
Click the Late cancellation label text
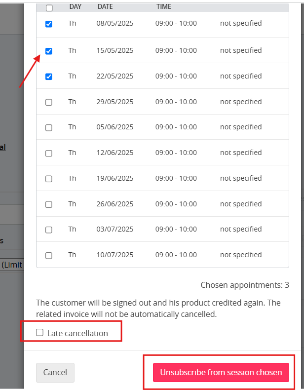coord(77,333)
